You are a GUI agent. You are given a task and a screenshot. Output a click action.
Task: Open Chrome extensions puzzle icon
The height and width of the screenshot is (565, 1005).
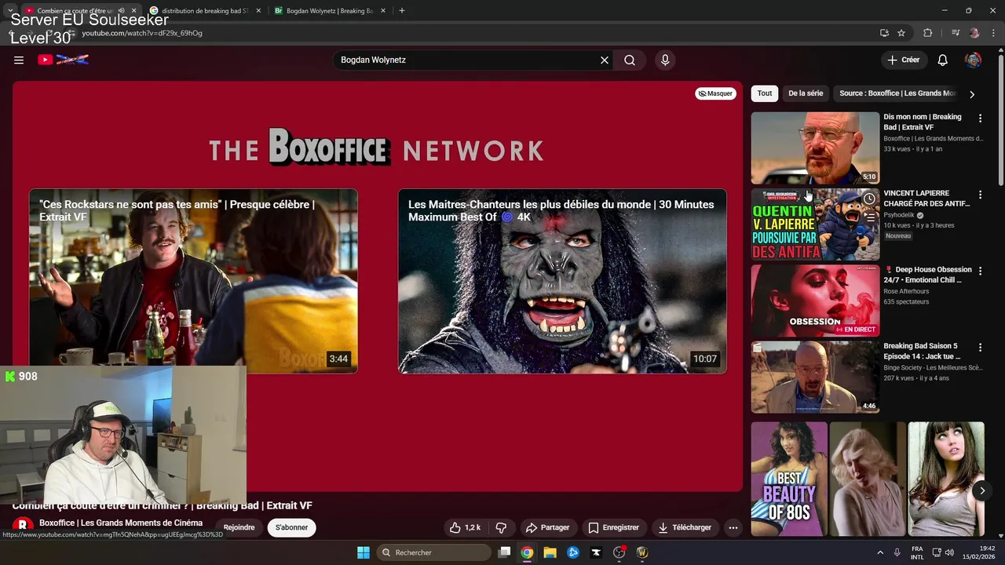927,33
